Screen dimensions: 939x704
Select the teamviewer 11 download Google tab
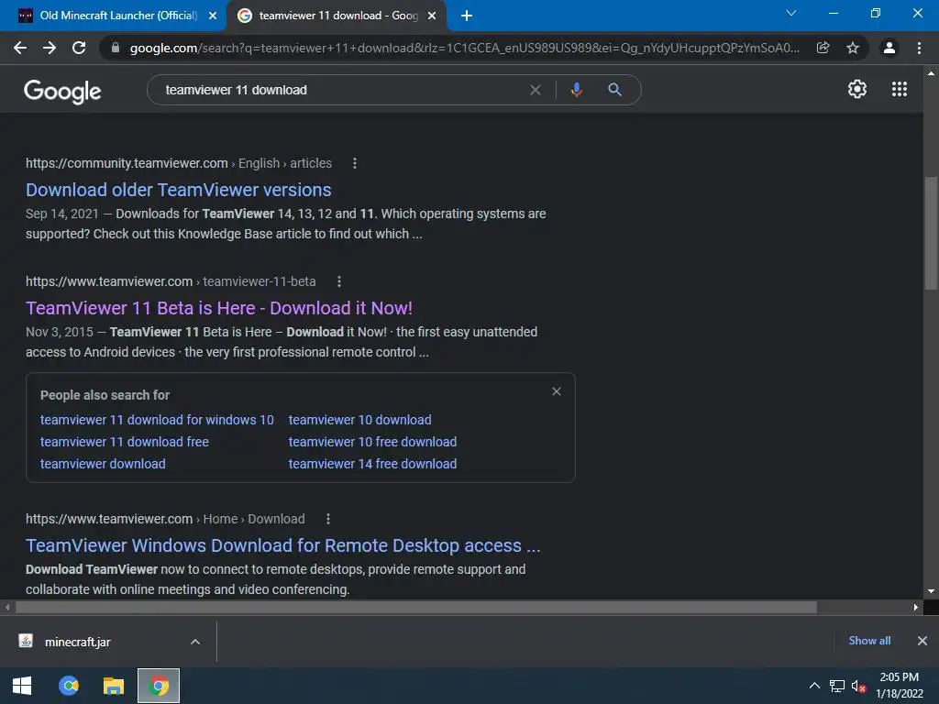tap(338, 16)
